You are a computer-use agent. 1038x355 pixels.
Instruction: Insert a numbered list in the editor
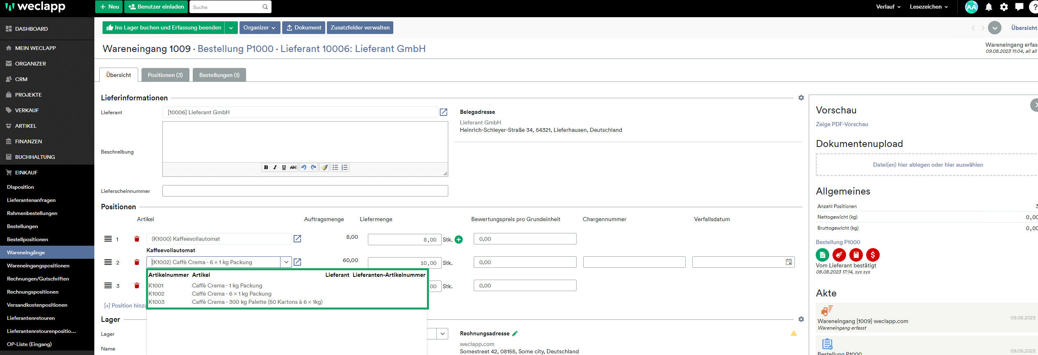[344, 167]
